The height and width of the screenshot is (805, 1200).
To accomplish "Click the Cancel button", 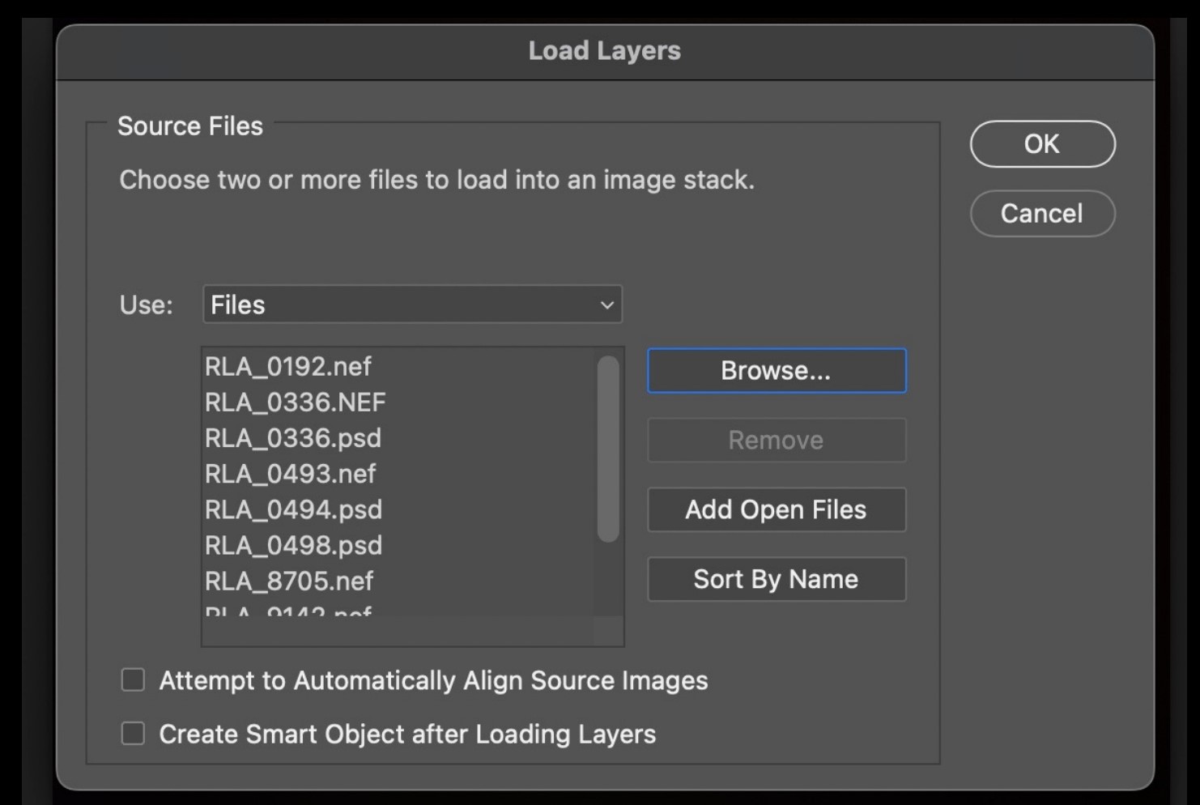I will click(x=1042, y=213).
